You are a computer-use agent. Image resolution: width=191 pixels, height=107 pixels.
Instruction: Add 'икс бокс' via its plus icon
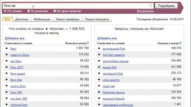(x=7, y=61)
